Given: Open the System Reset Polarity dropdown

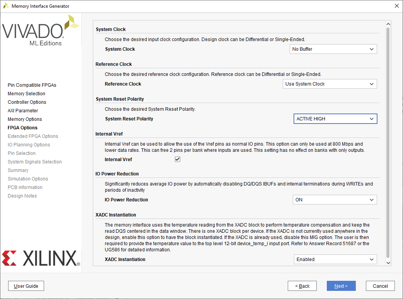Looking at the screenshot, I should pos(335,119).
